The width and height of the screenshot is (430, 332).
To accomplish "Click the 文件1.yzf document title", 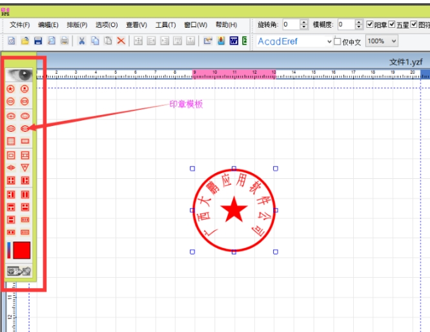I will click(406, 62).
